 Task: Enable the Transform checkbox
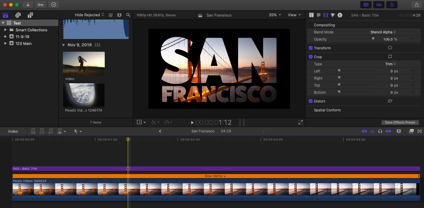[x=311, y=48]
